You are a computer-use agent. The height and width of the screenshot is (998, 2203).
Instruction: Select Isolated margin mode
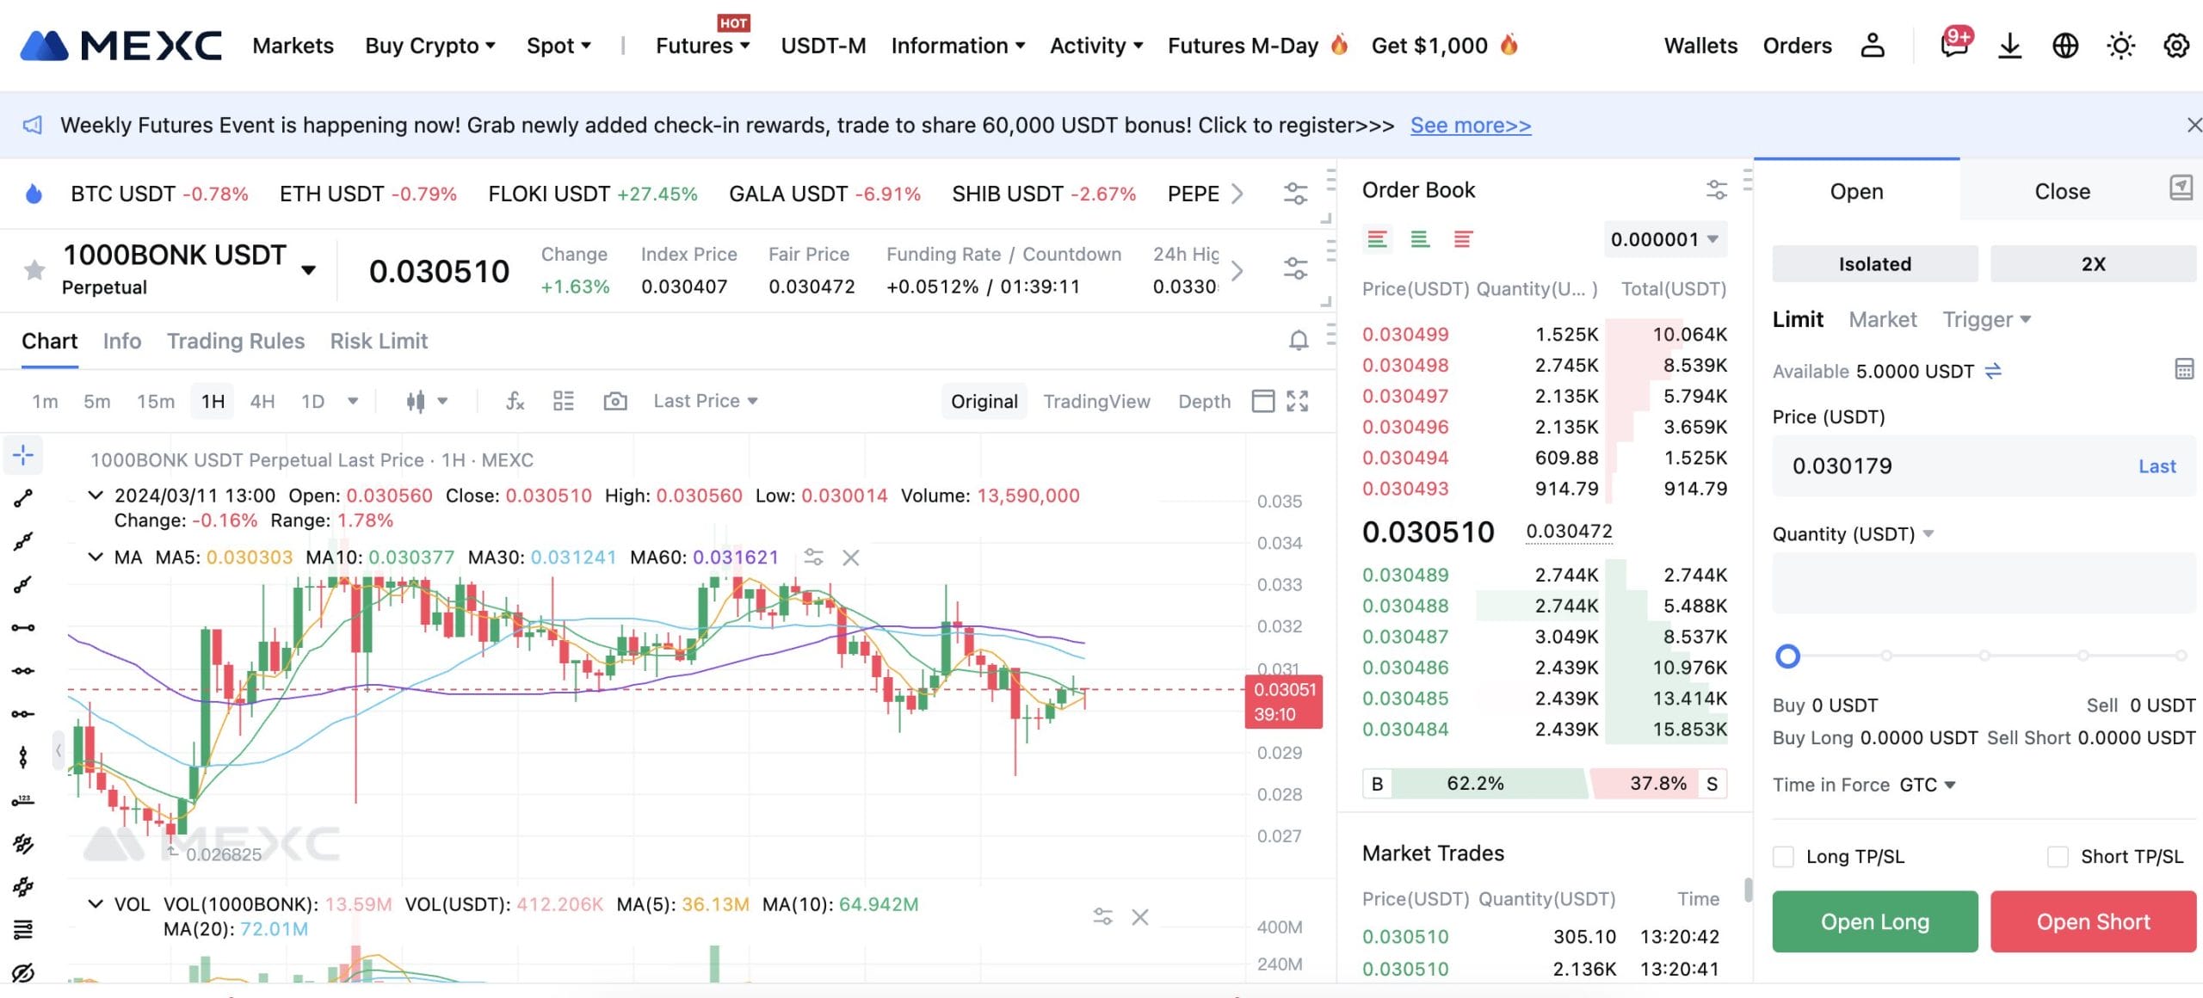pos(1875,264)
